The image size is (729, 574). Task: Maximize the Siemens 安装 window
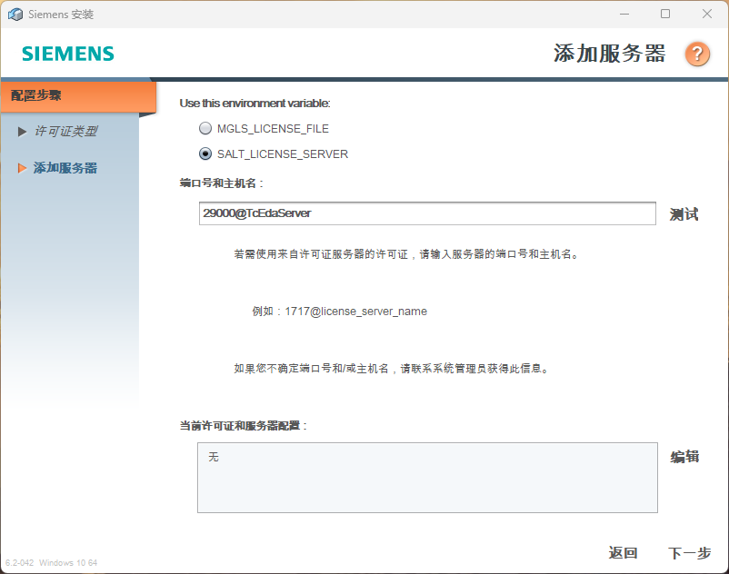point(665,14)
